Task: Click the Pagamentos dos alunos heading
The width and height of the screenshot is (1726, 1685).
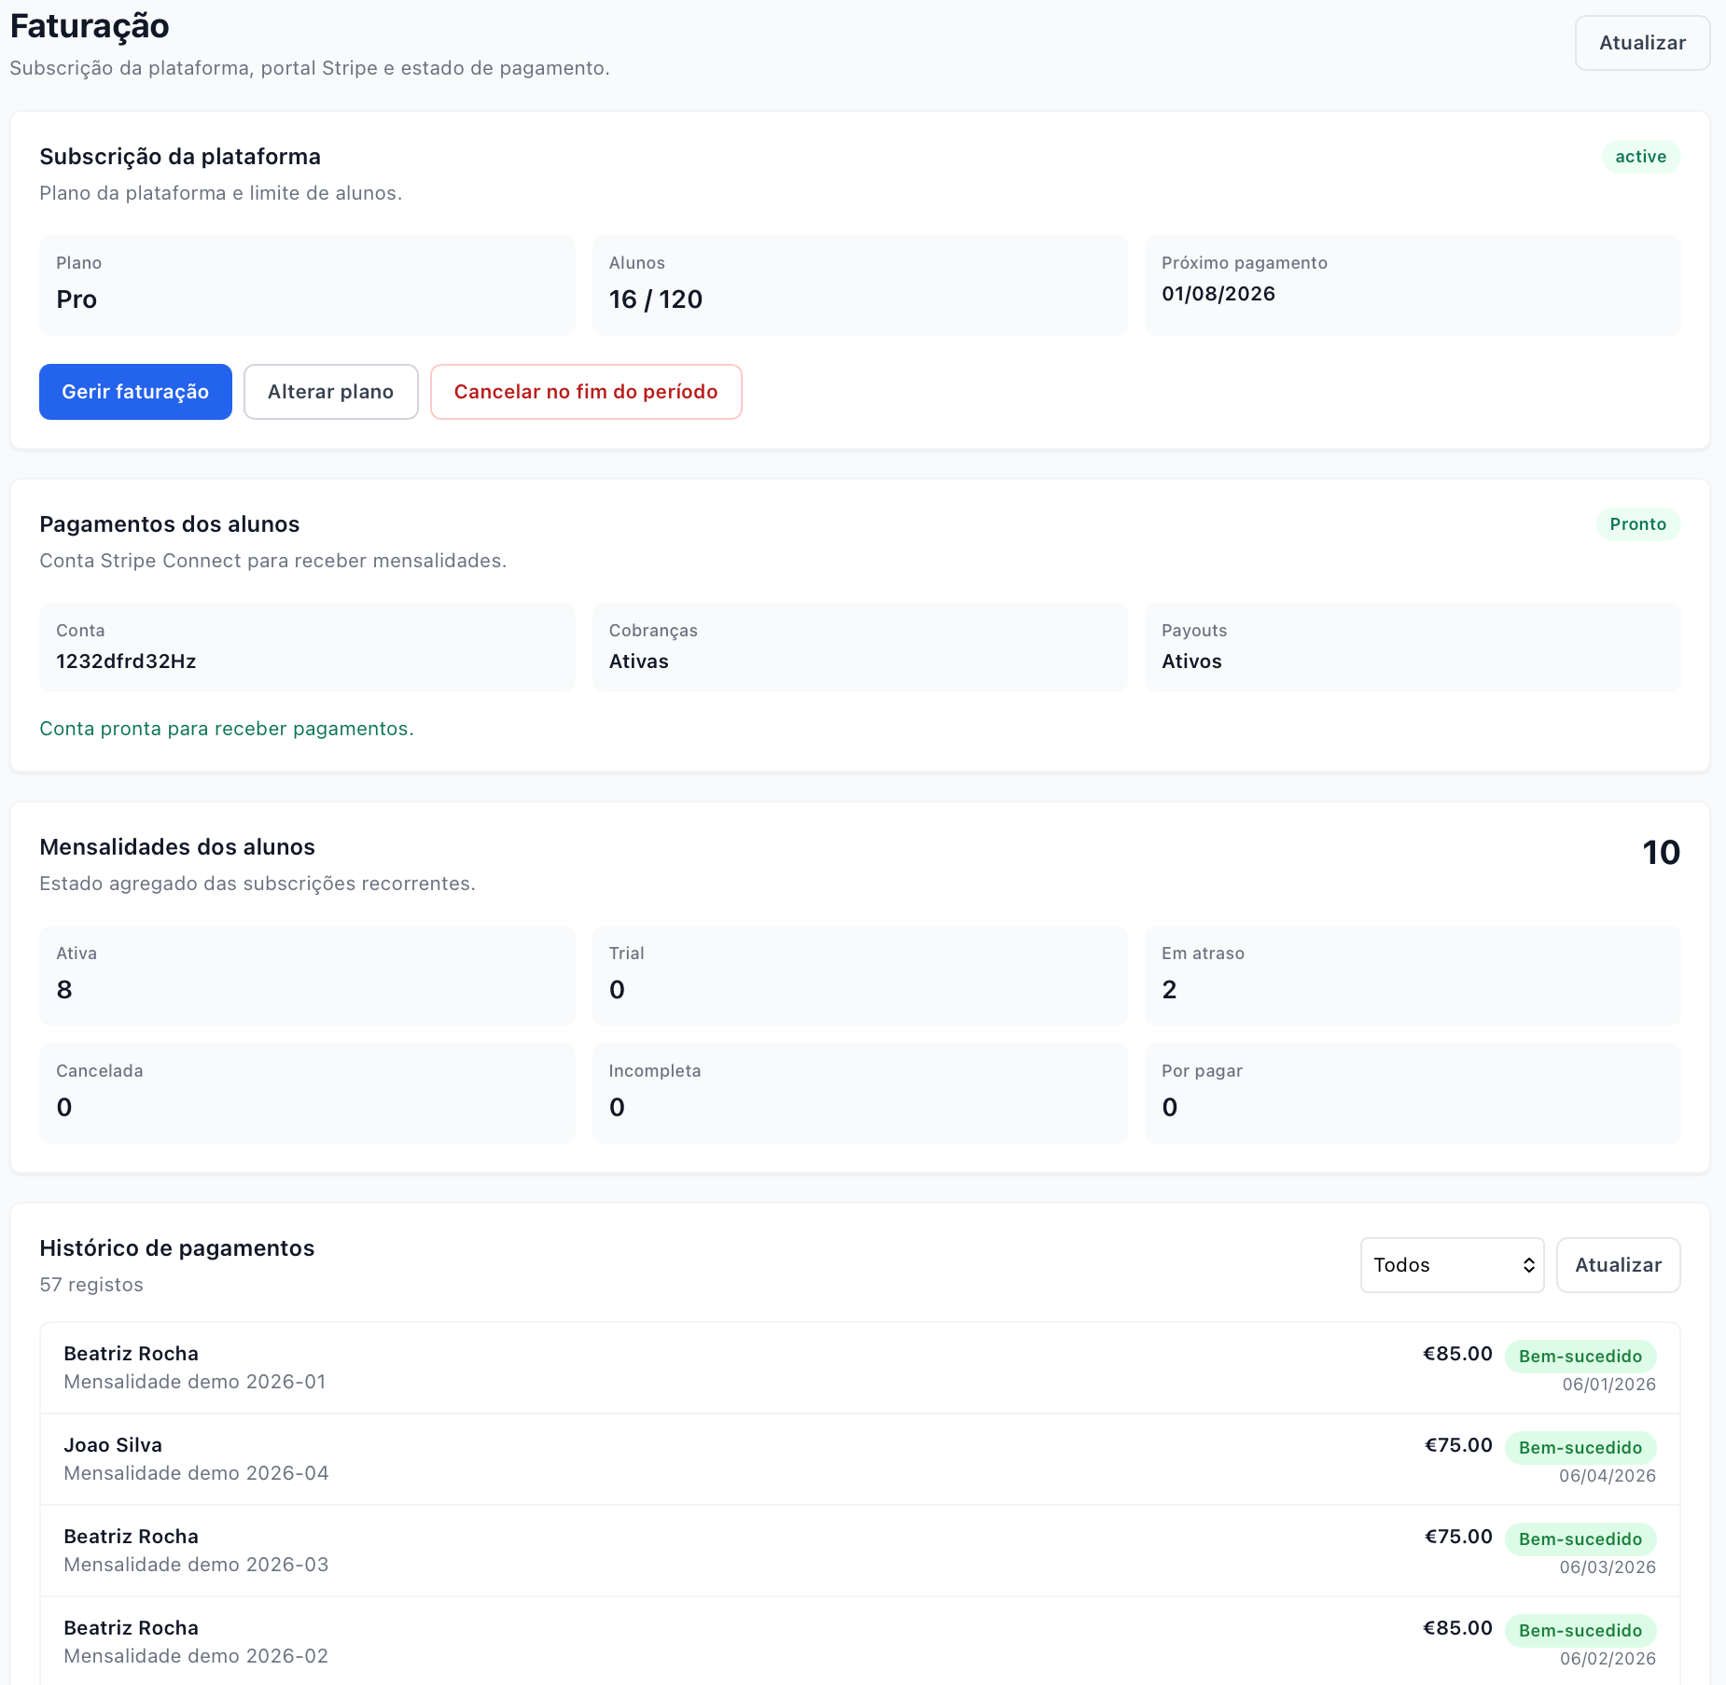Action: click(170, 524)
